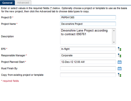Click the description scrollbar track
Screen dimensions: 131x101
[114, 37]
